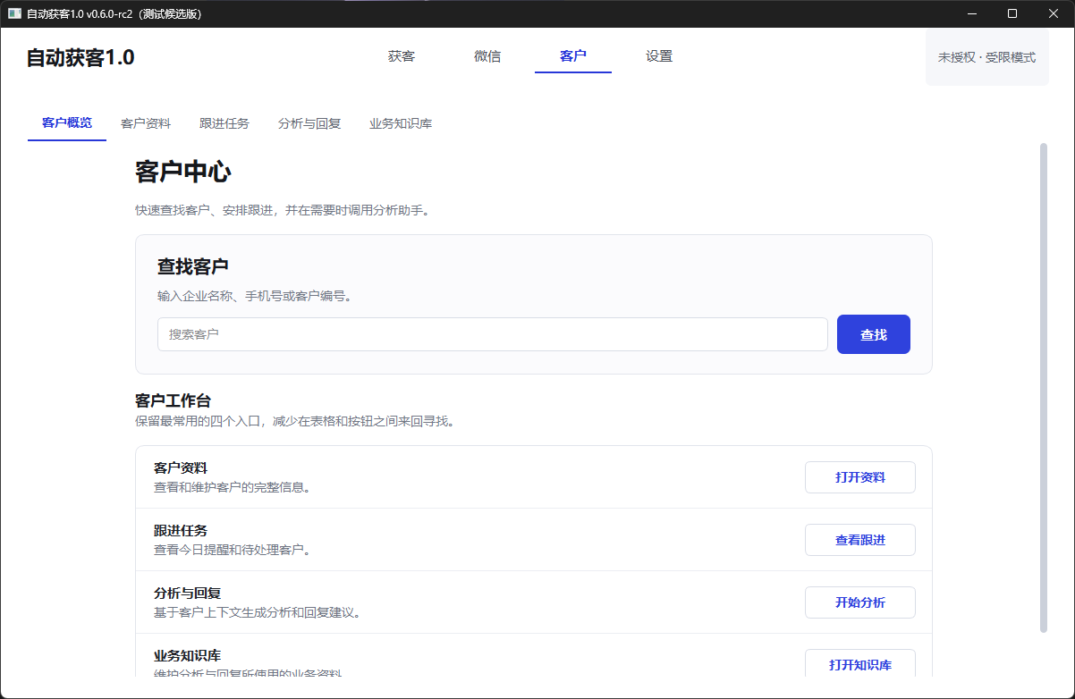
Task: Switch to the 微信 top tab
Action: [487, 56]
